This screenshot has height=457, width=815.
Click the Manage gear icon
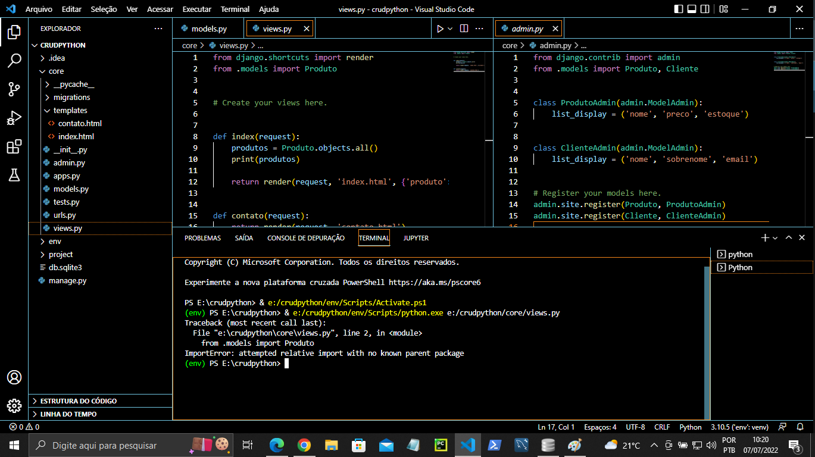14,406
